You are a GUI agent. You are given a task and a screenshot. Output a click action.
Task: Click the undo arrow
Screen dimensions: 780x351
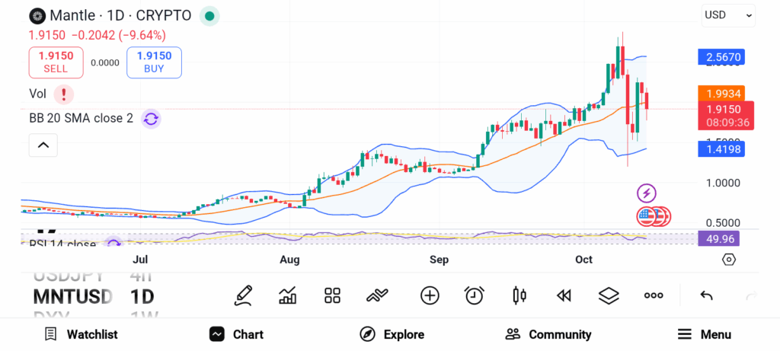click(x=706, y=295)
